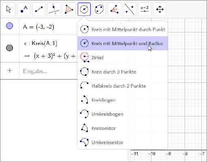Select the Slider tool in toolbar
207x162 pixels.
coord(144,9)
